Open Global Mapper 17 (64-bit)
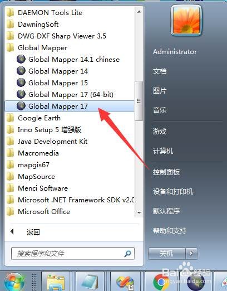 pyautogui.click(x=70, y=95)
